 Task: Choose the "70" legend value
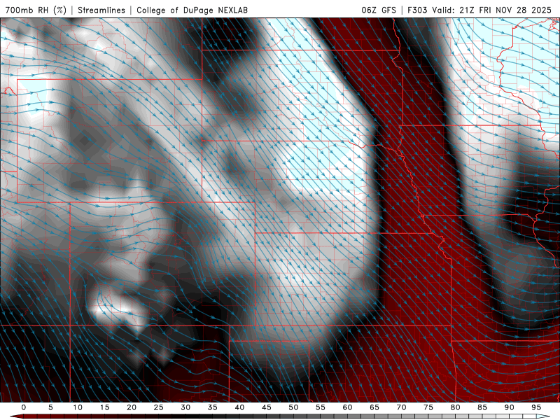click(401, 407)
